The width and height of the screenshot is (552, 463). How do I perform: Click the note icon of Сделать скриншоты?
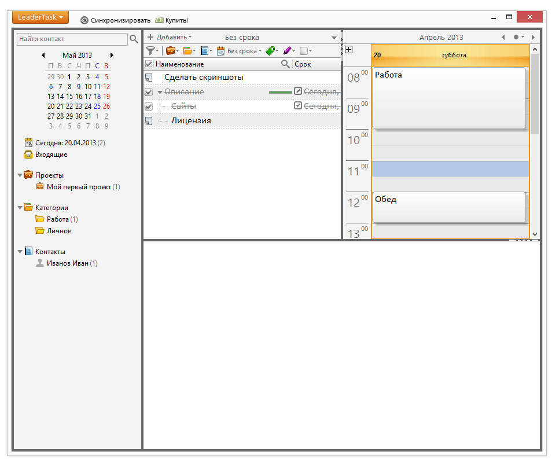[x=149, y=78]
